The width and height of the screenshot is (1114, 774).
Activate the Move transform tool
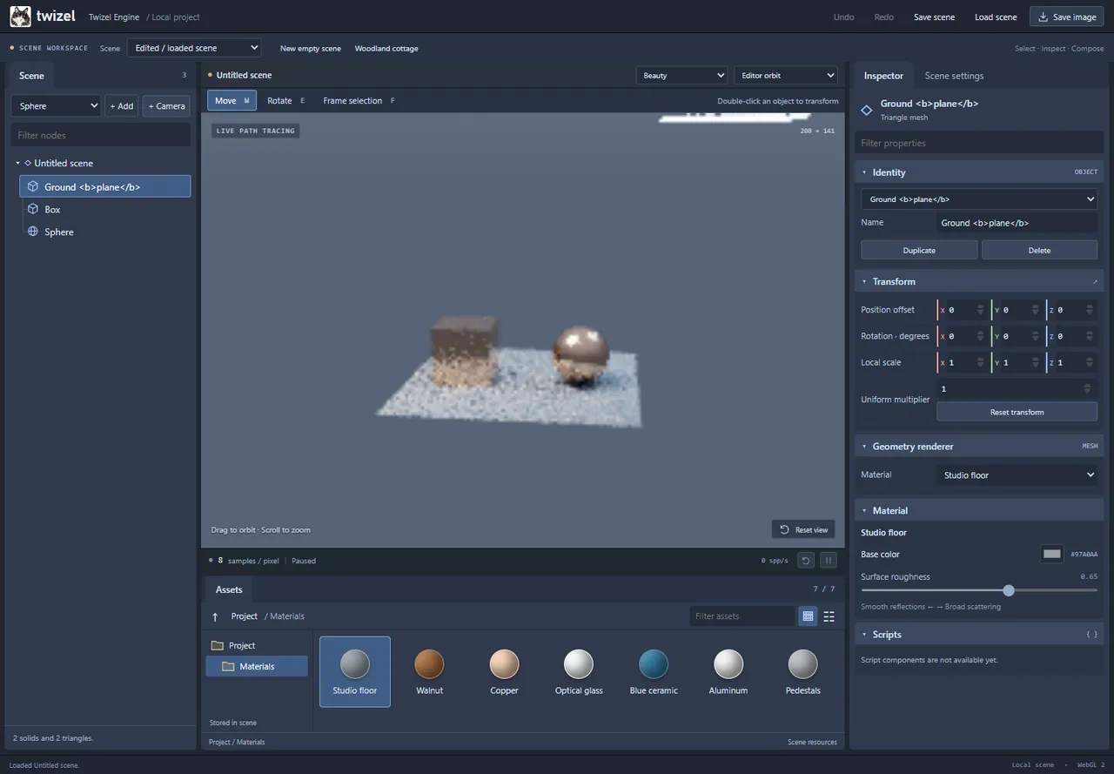(232, 101)
